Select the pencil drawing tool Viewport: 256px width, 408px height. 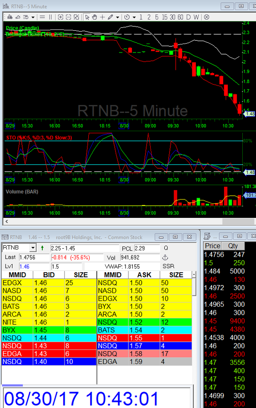point(111,17)
